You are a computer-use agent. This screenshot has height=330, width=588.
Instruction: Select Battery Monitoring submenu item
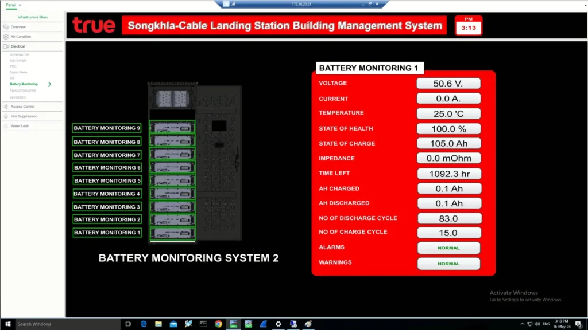24,84
